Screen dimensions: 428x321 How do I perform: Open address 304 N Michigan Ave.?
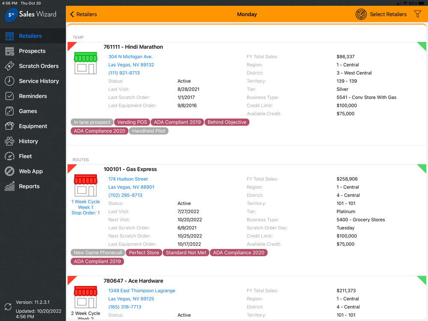(x=131, y=56)
